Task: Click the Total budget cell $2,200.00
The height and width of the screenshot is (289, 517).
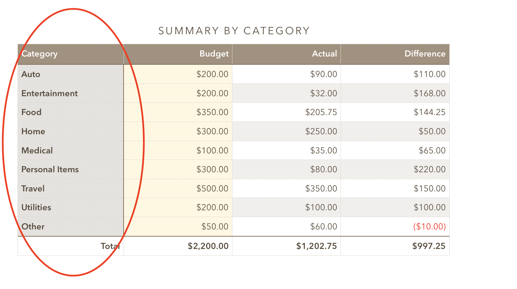Action: [x=208, y=246]
